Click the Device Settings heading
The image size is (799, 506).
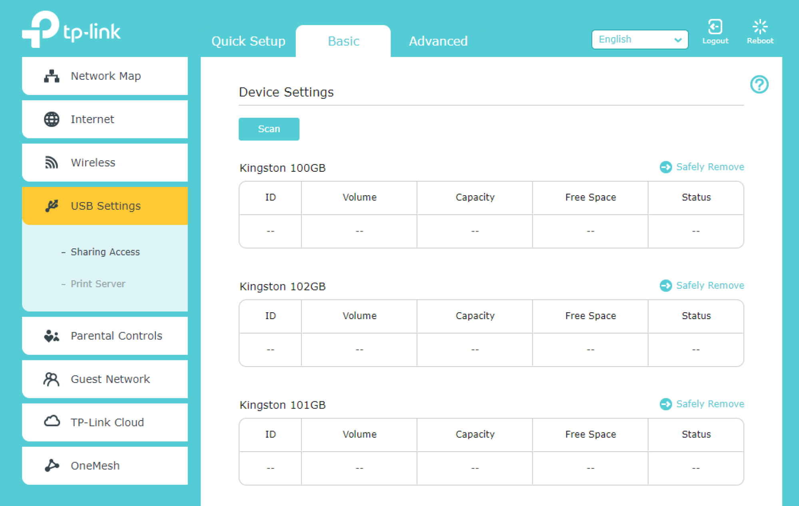(286, 92)
